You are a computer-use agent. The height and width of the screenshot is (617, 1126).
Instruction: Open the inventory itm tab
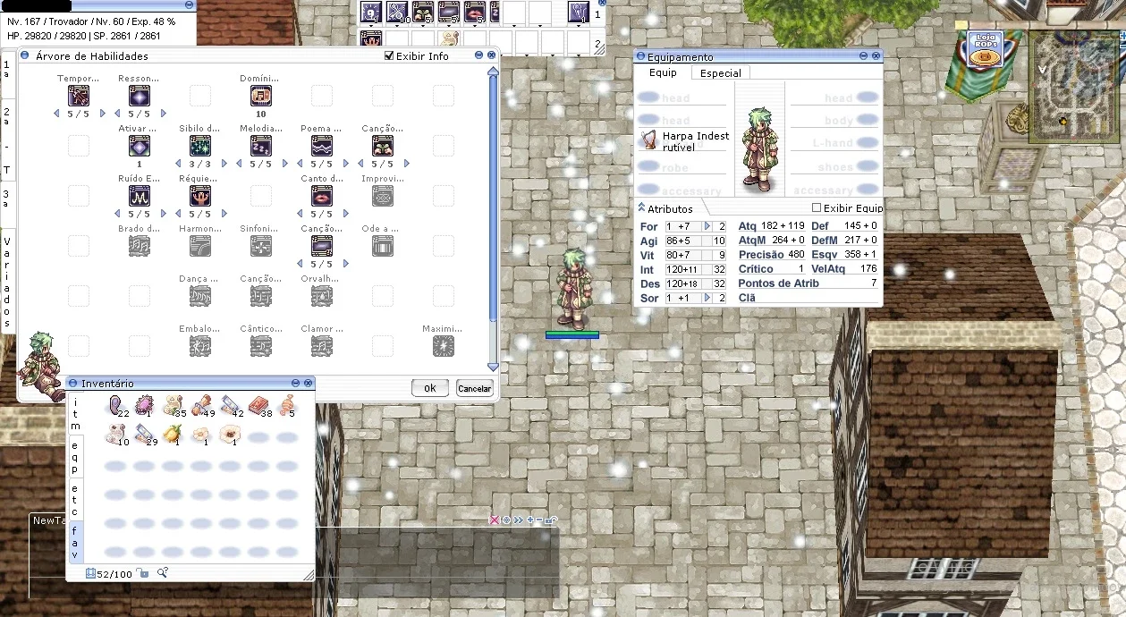click(75, 414)
